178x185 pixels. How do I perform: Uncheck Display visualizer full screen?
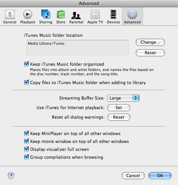(x=27, y=149)
